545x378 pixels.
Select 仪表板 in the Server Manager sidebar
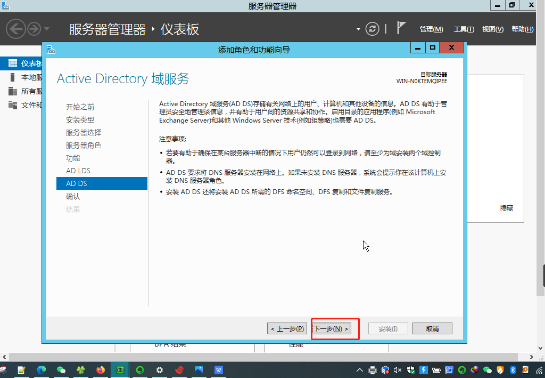coord(21,63)
